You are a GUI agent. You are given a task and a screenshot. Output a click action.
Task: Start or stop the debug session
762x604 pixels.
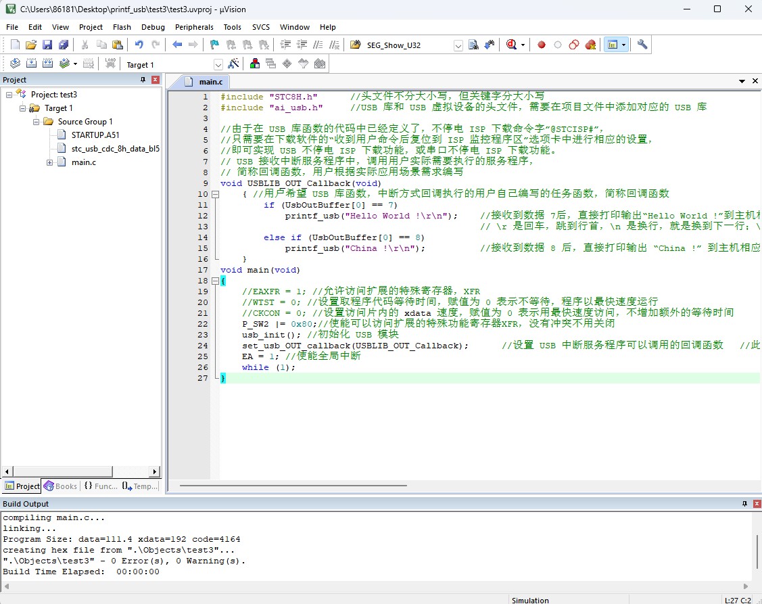(511, 45)
